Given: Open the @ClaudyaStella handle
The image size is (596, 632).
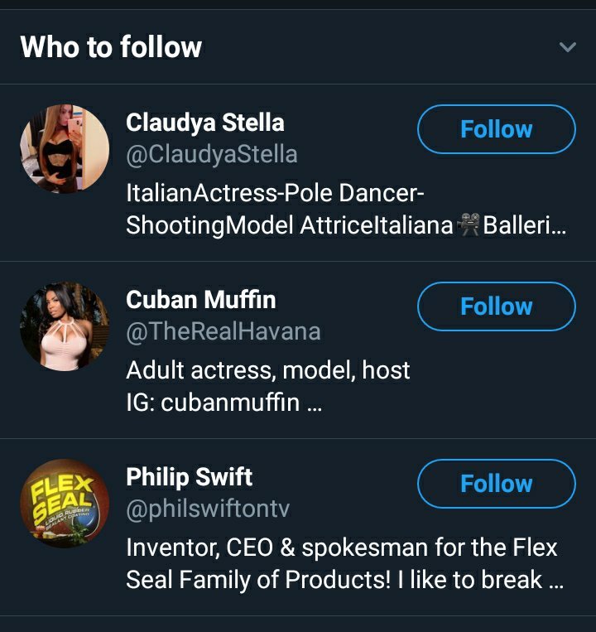Looking at the screenshot, I should [211, 154].
